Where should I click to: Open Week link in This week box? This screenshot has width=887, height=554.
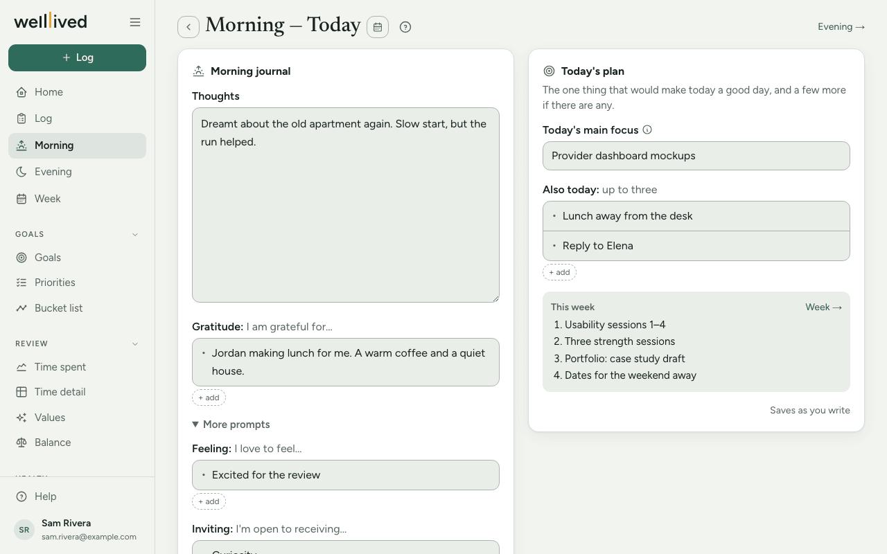pyautogui.click(x=823, y=307)
